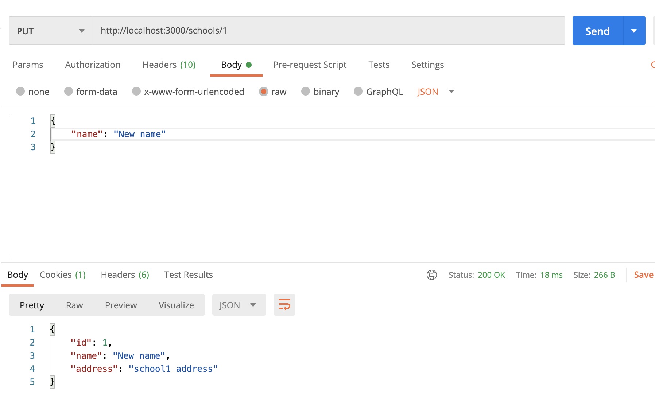The height and width of the screenshot is (401, 655).
Task: Select the none body type radio
Action: click(20, 92)
